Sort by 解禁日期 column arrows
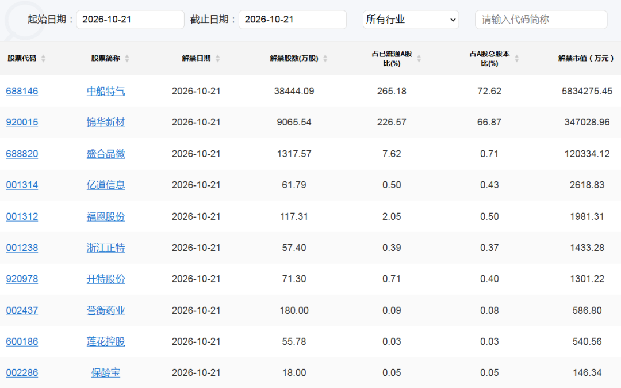 (x=217, y=59)
